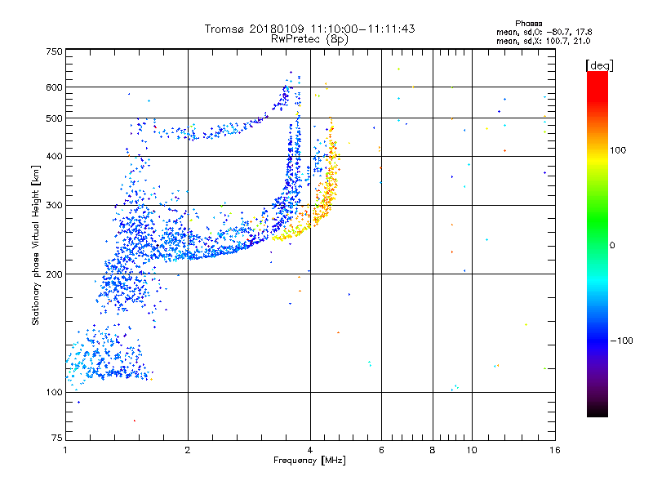Click x-axis tick label '1'
The image size is (653, 490).
(x=65, y=450)
